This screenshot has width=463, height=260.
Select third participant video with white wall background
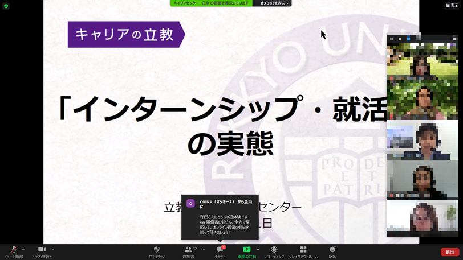coord(423,140)
